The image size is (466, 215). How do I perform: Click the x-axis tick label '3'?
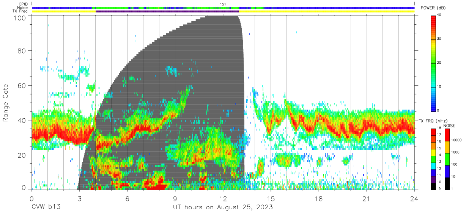[x=79, y=199]
